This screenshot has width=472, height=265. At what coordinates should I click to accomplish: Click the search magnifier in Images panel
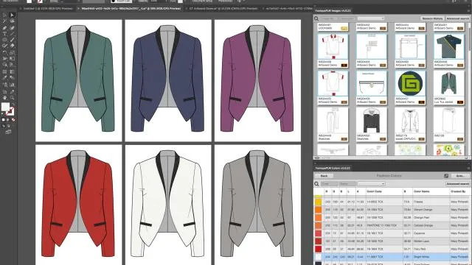tap(316, 18)
